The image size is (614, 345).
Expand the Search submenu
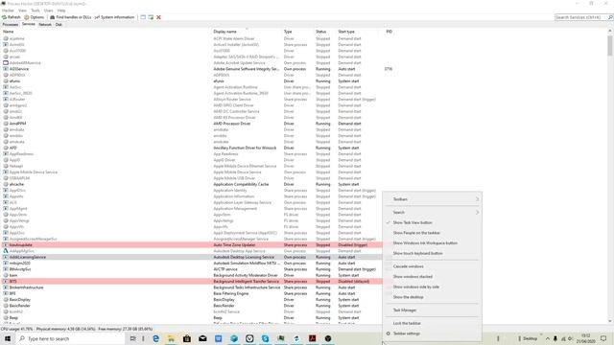433,213
